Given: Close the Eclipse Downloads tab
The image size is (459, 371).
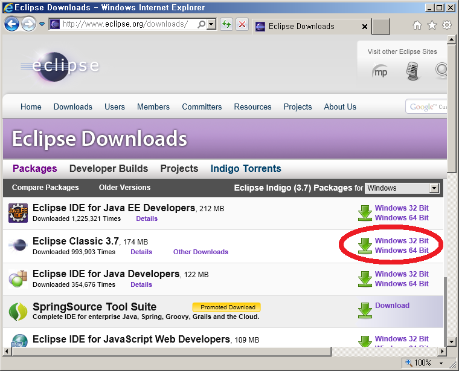Looking at the screenshot, I should (x=364, y=27).
